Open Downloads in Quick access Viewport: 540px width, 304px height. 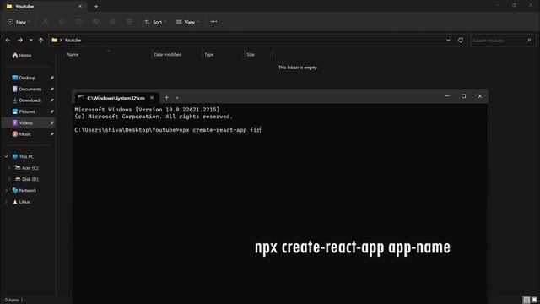[x=27, y=100]
